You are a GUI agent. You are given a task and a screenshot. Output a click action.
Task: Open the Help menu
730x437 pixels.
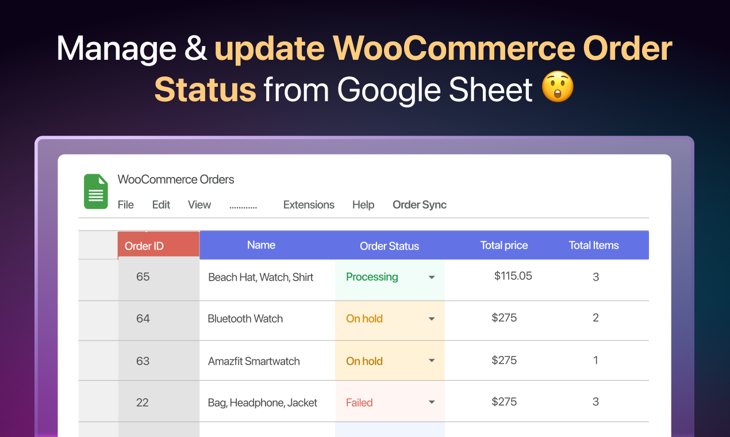pos(363,205)
